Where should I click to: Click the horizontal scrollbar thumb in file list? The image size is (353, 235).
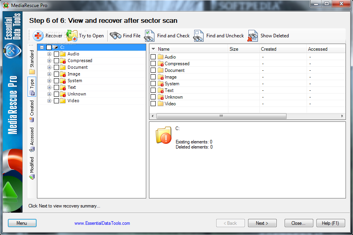tap(222, 116)
